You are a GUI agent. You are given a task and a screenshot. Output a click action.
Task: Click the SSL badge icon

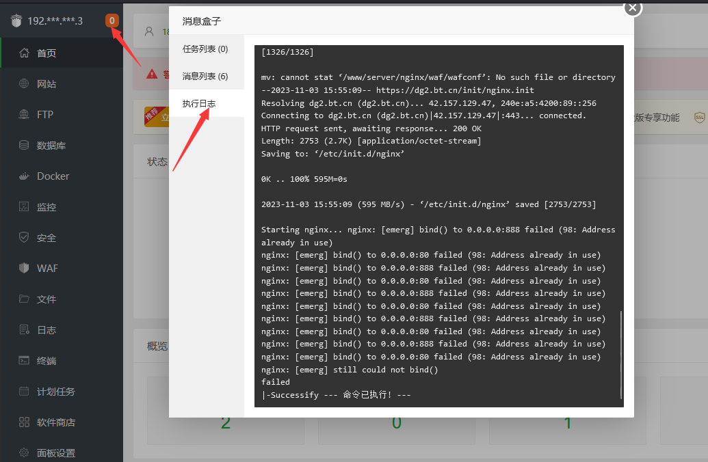click(699, 118)
